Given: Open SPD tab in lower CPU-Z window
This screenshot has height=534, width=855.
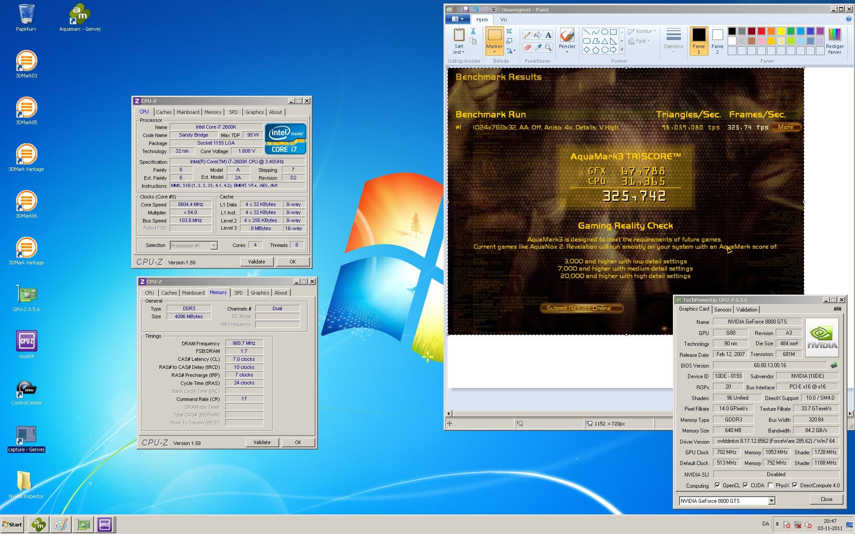Looking at the screenshot, I should click(x=239, y=293).
